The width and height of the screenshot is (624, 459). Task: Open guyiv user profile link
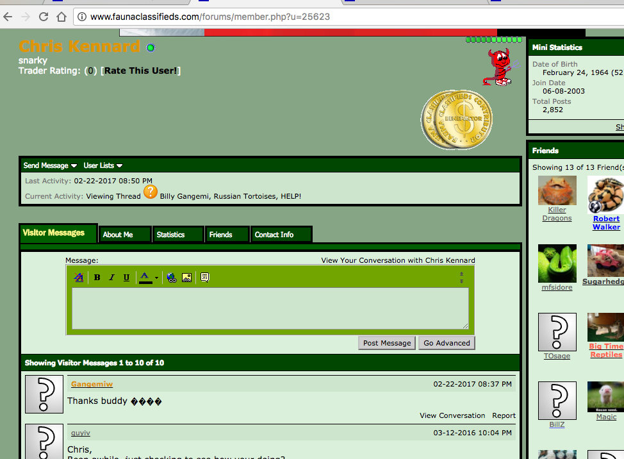pos(80,433)
